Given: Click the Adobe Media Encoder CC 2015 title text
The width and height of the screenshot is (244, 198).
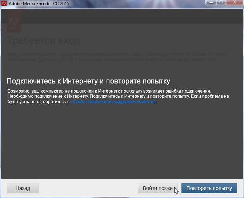Looking at the screenshot, I should tap(39, 3).
